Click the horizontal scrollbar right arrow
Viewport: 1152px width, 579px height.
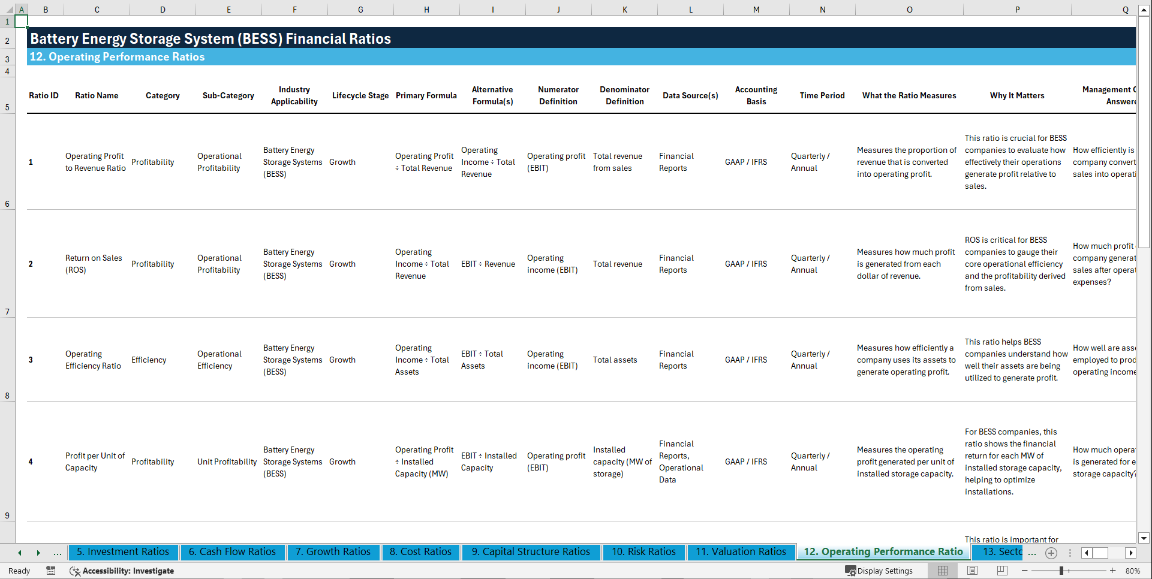point(1131,553)
